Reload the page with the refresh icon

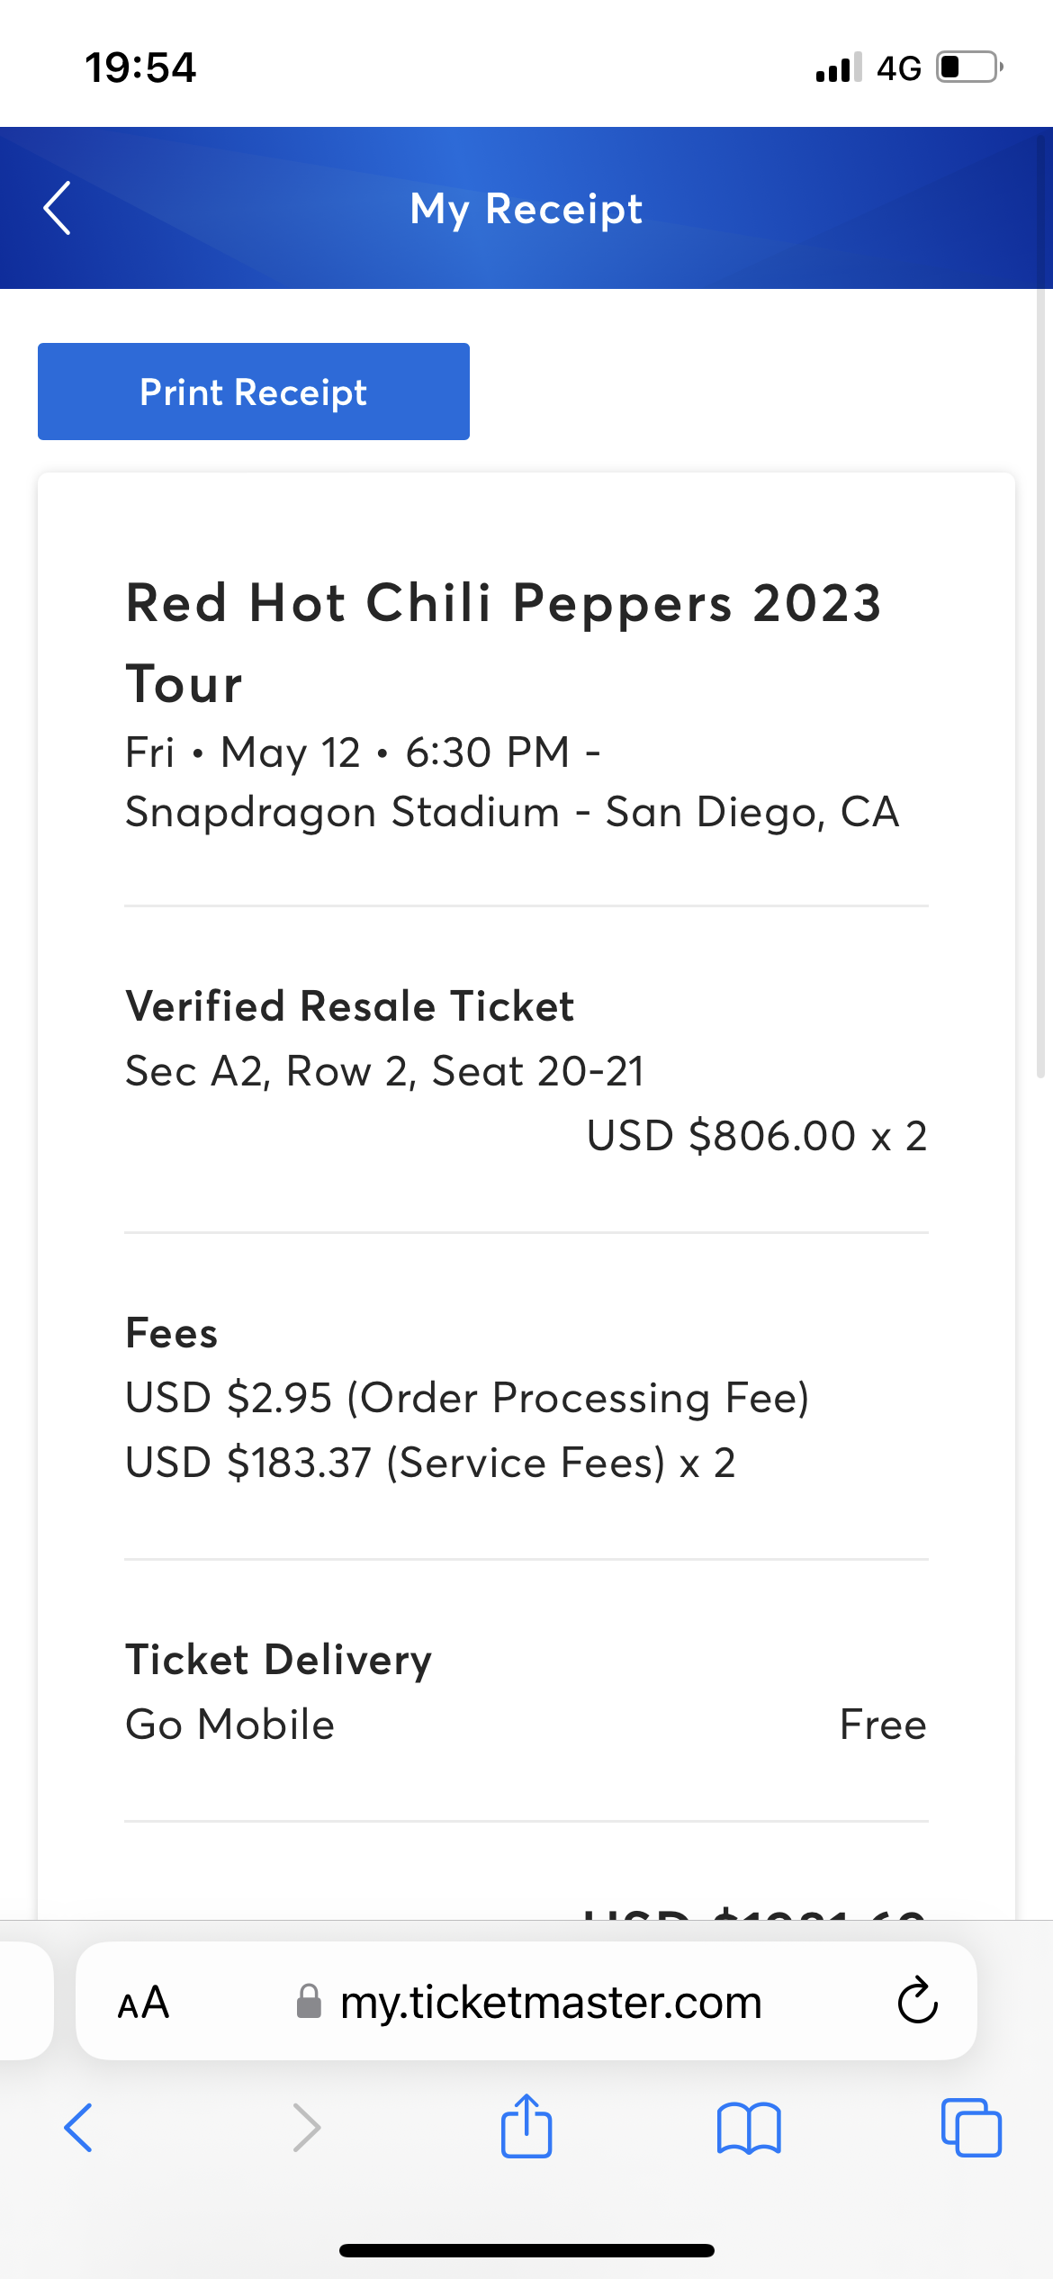point(917,2001)
